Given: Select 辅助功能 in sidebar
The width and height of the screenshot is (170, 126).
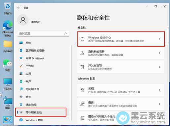Looking at the screenshot, I should pos(43,104).
